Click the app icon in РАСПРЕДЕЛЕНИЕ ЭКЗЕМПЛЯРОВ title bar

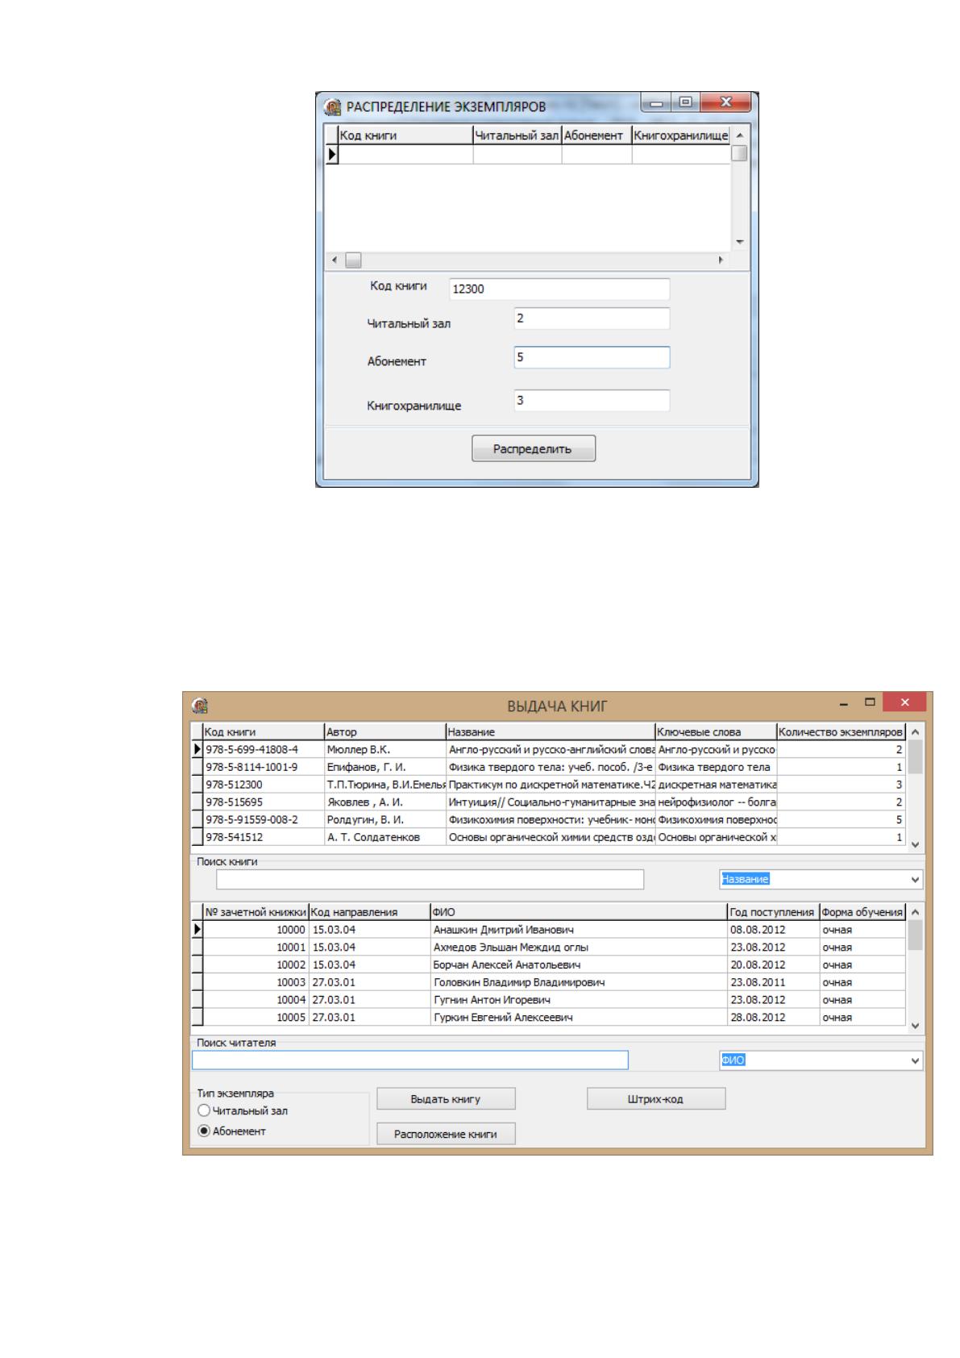tap(332, 106)
